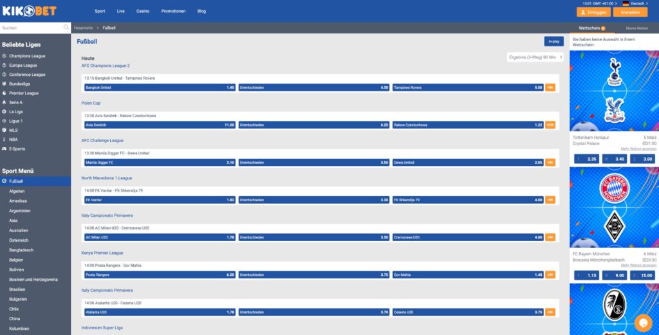This screenshot has width=659, height=335.
Task: Click Mehr Wetten anzeigen under Tottenham match
Action: pos(638,149)
